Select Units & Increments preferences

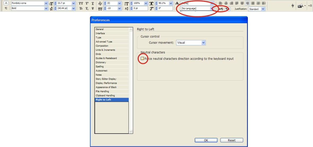pos(112,50)
